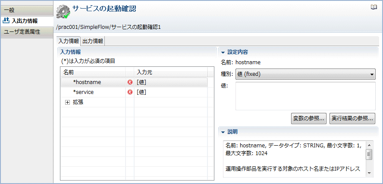
Task: Click the (*)は入力が必須の項目 note
Action: pyautogui.click(x=88, y=61)
